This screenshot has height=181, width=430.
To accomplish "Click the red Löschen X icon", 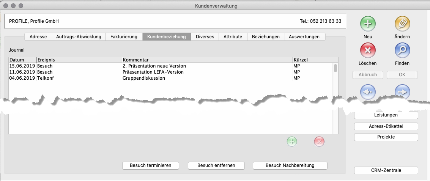I will (368, 50).
